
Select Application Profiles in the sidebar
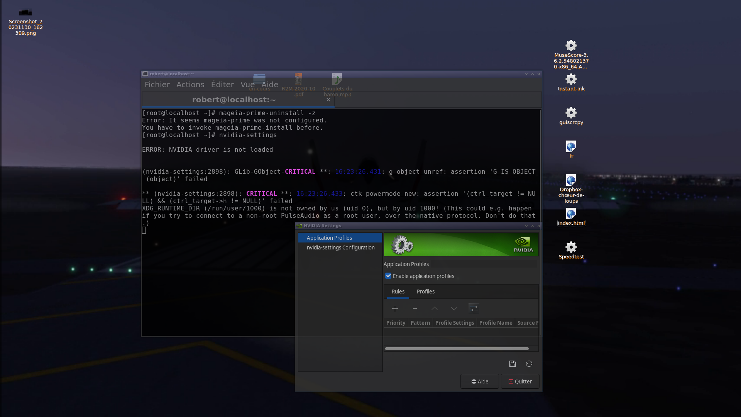(x=340, y=238)
